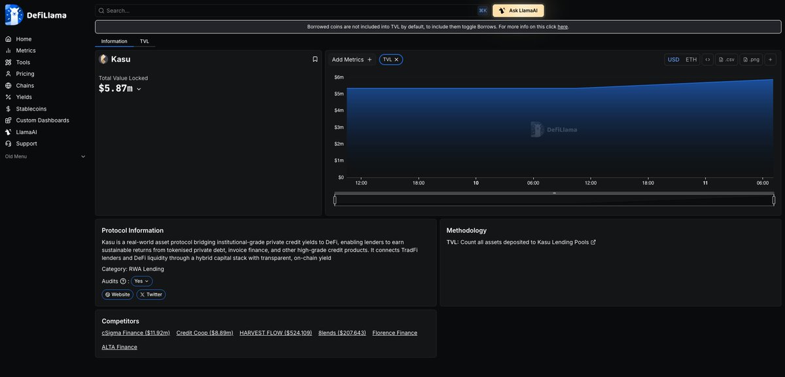Open competitor Credit Coop ($8.89m)

(205, 333)
